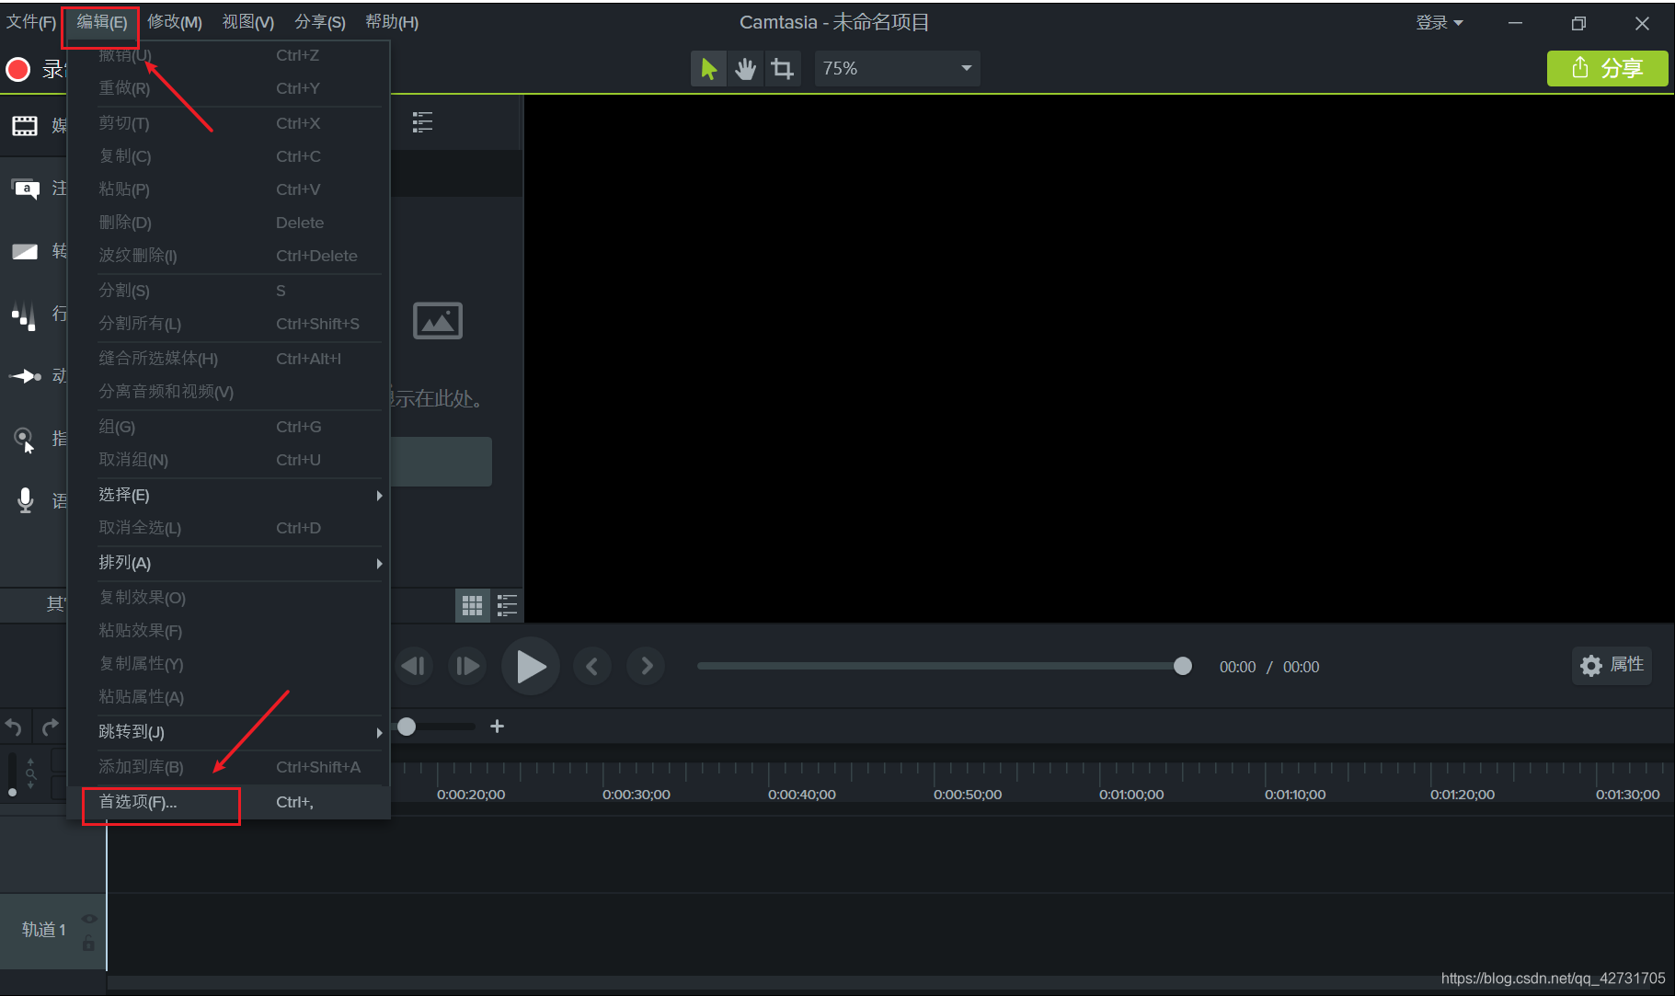1675x996 pixels.
Task: Open the Modify menu
Action: (x=175, y=22)
